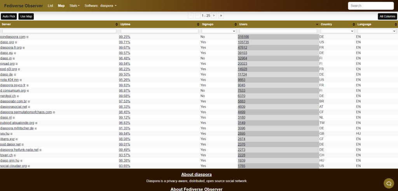The height and width of the screenshot is (191, 398).
Task: Click the details icon beside diasp.eu
Action: 15,53
